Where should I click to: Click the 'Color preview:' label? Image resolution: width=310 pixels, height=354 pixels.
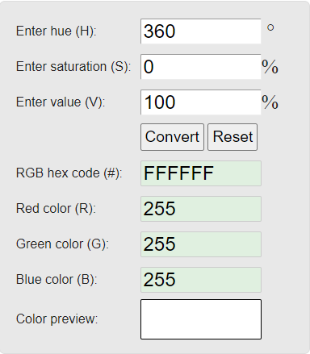point(57,319)
